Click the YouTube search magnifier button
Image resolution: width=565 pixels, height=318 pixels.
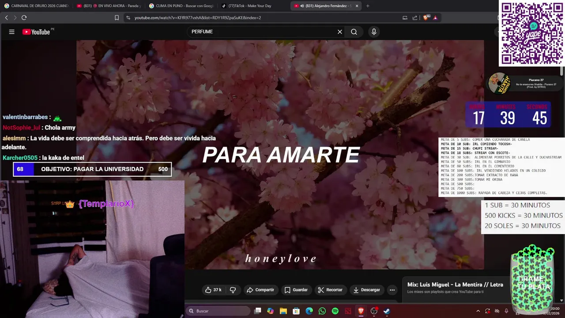pyautogui.click(x=354, y=32)
